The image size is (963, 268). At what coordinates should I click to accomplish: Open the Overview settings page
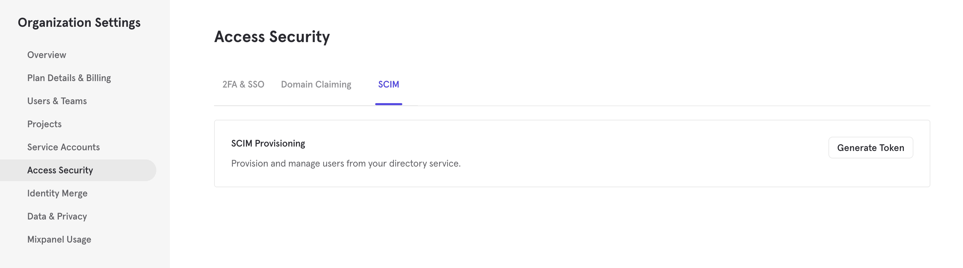point(47,55)
